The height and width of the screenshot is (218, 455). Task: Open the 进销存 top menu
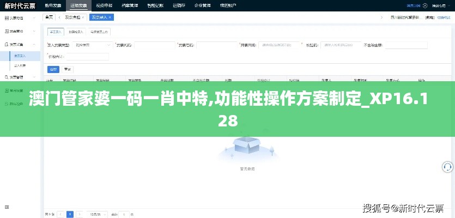[x=179, y=5]
